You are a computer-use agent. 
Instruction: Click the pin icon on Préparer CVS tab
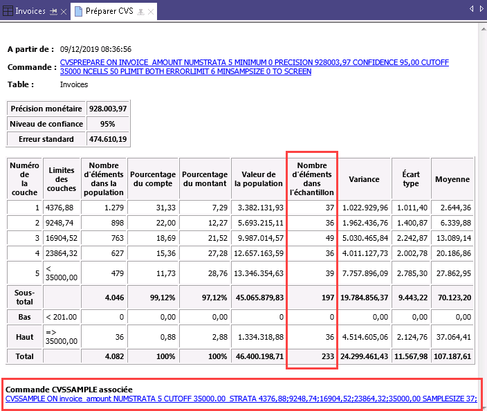[142, 12]
